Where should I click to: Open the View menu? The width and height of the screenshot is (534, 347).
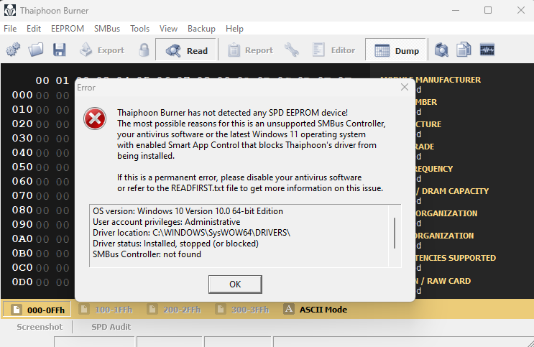[x=168, y=29]
